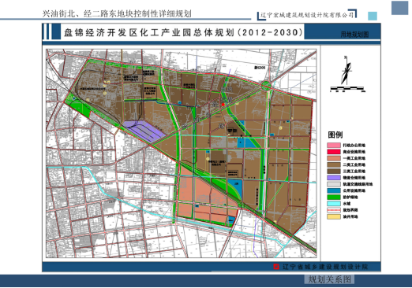Select the green 防护绿地 legend swatch
Image resolution: width=412 pixels, height=288 pixels.
click(334, 197)
